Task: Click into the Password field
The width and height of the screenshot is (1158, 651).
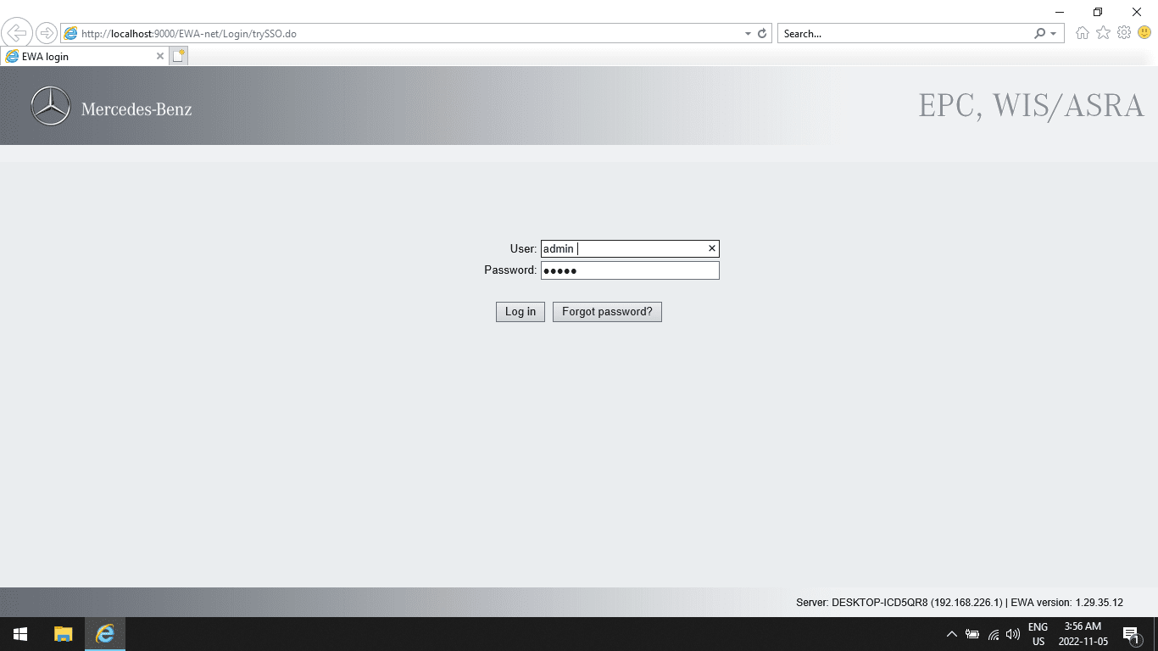Action: [630, 270]
